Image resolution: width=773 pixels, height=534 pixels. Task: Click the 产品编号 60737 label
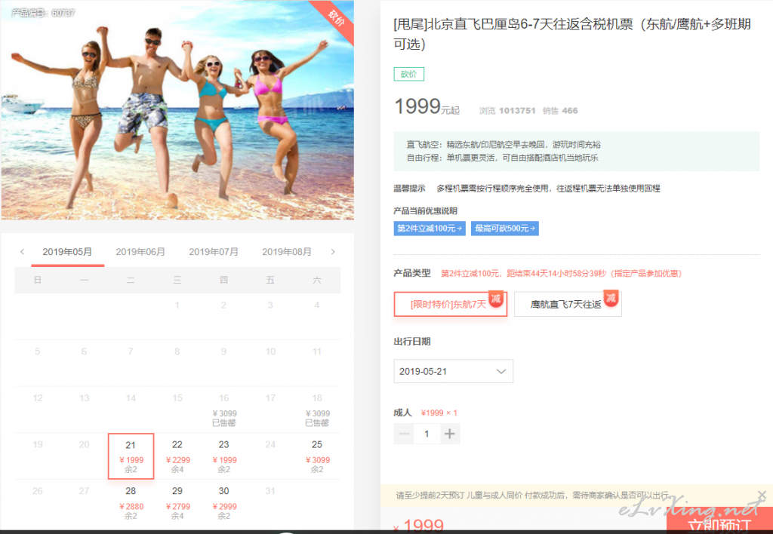[x=43, y=13]
